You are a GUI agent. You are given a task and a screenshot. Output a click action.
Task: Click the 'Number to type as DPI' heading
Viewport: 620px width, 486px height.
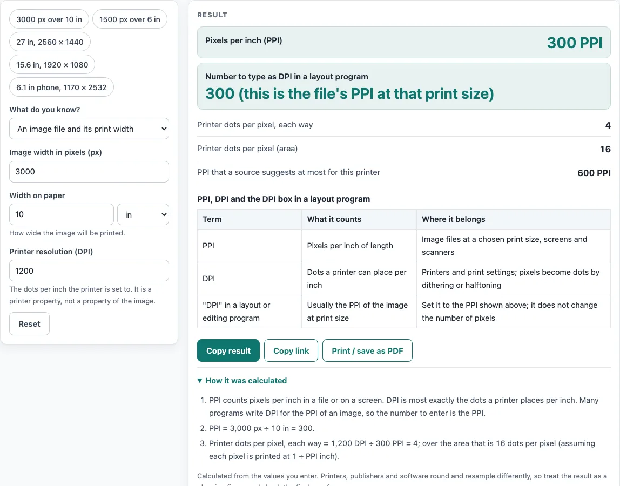pyautogui.click(x=287, y=77)
